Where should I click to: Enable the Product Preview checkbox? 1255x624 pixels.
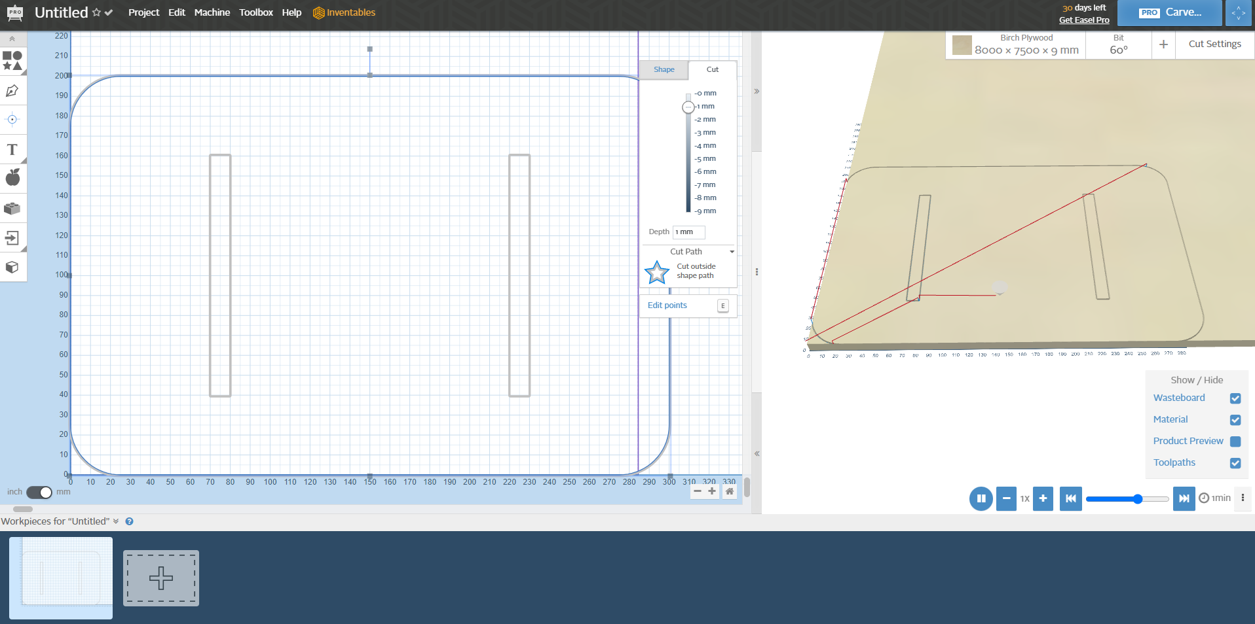[1235, 442]
